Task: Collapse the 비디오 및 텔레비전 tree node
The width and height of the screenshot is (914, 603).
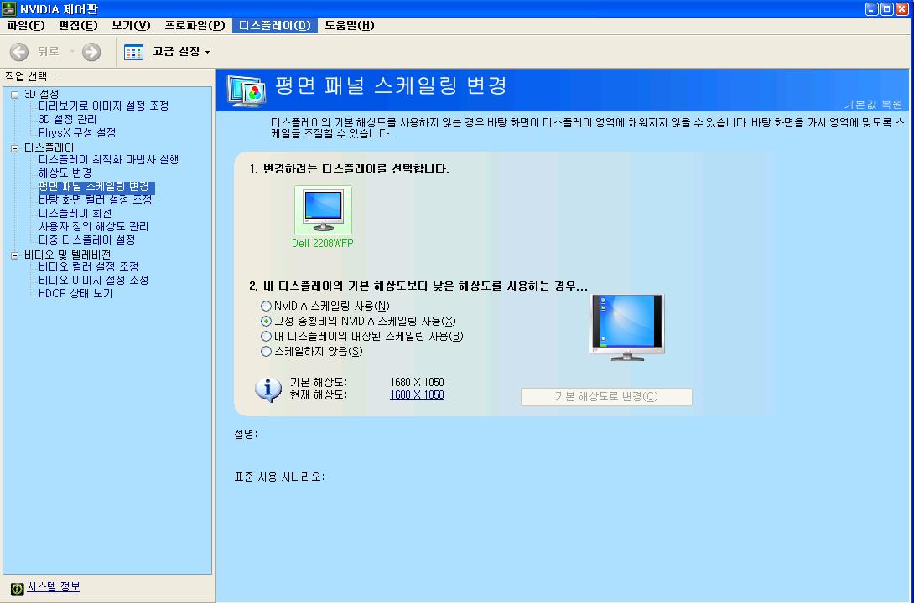Action: tap(14, 255)
